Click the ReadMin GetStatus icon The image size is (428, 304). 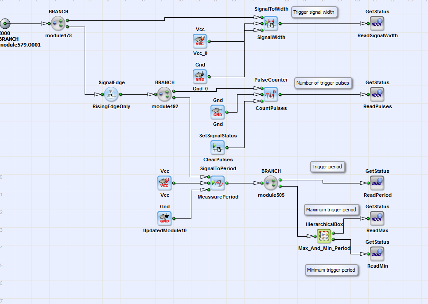[377, 253]
